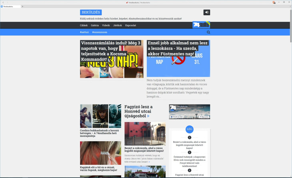Like the page in Facebook widget
Image resolution: width=292 pixels, height=178 pixels.
[x=176, y=117]
